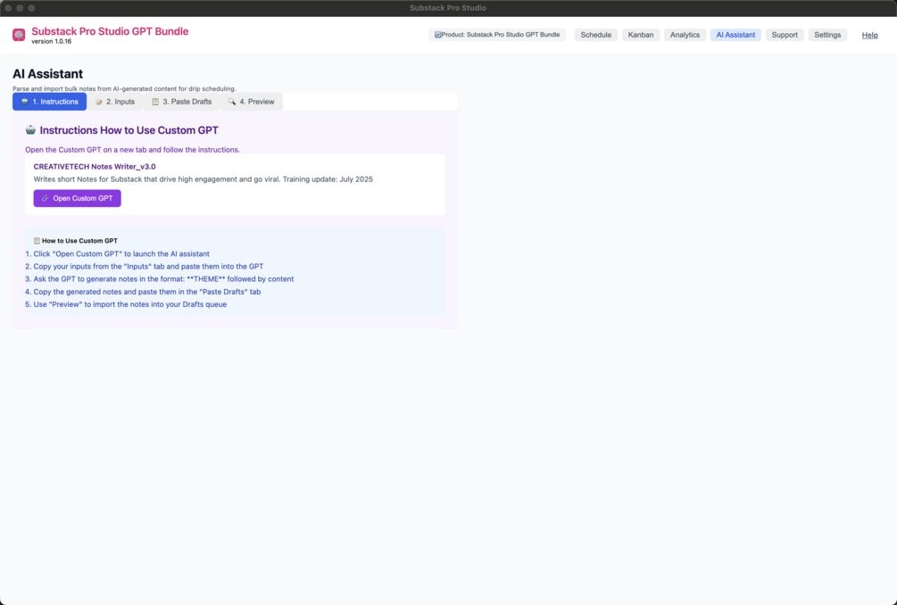Click the Substack Pro Studio GPT Bundle title
The height and width of the screenshot is (605, 897).
110,31
